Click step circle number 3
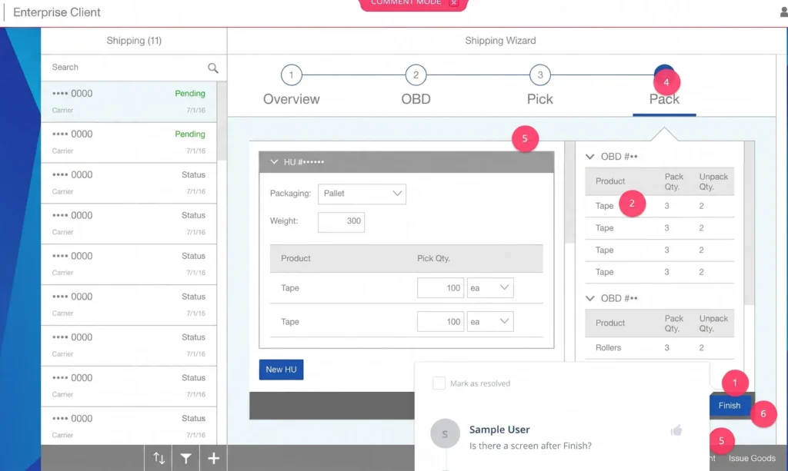The image size is (788, 471). pyautogui.click(x=540, y=75)
